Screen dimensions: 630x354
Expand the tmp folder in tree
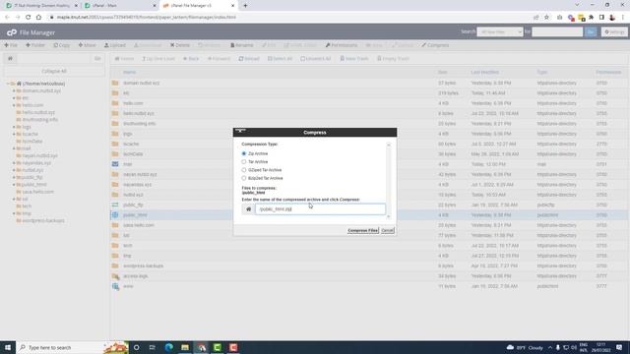(x=14, y=213)
